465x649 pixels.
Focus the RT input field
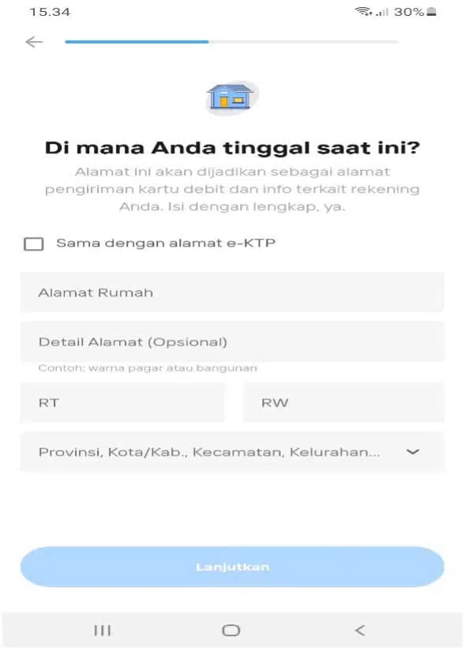point(122,402)
